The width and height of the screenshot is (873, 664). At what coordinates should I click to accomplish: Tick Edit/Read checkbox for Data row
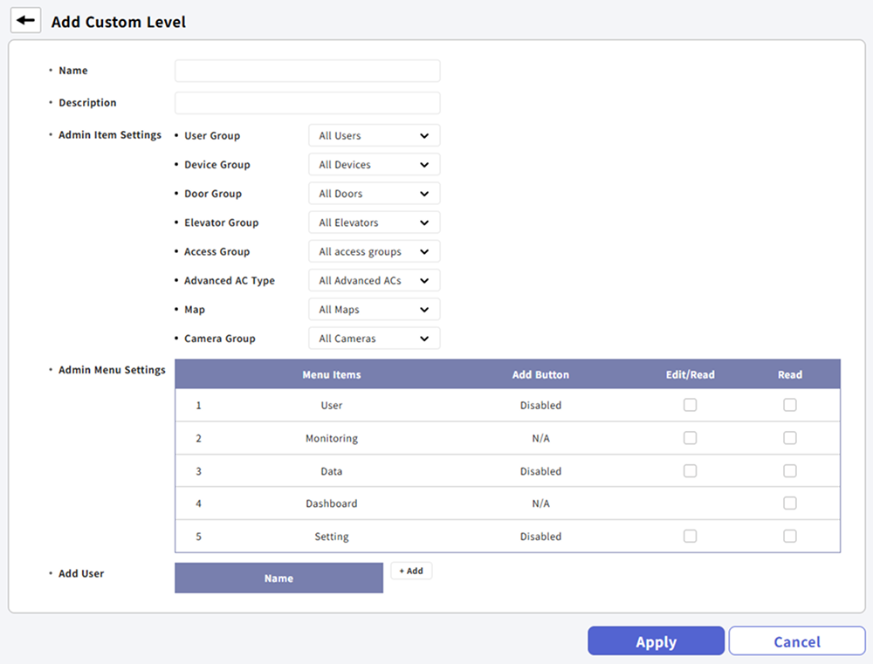690,471
